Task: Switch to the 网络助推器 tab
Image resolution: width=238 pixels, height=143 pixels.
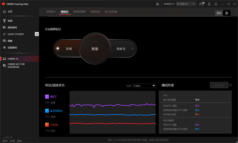Action: pyautogui.click(x=79, y=12)
